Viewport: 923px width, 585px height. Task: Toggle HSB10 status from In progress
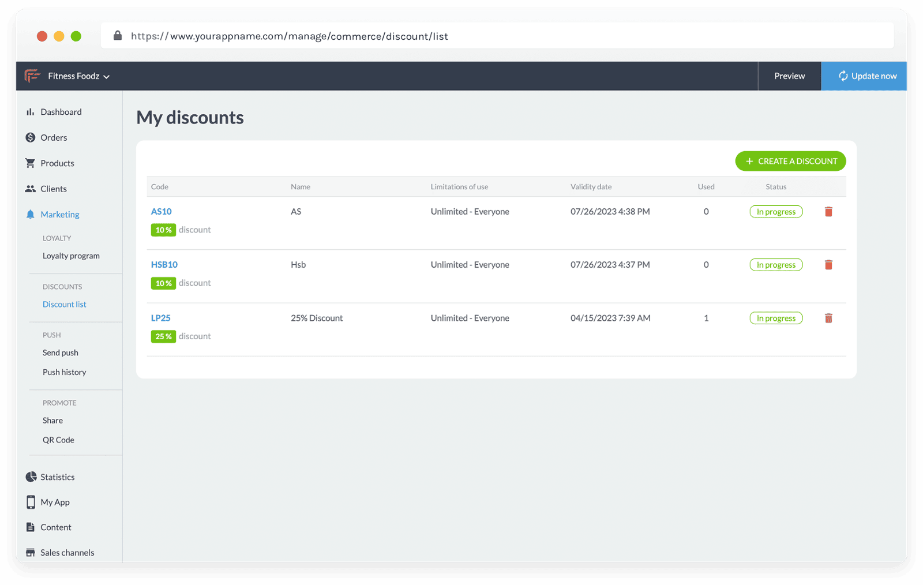775,264
